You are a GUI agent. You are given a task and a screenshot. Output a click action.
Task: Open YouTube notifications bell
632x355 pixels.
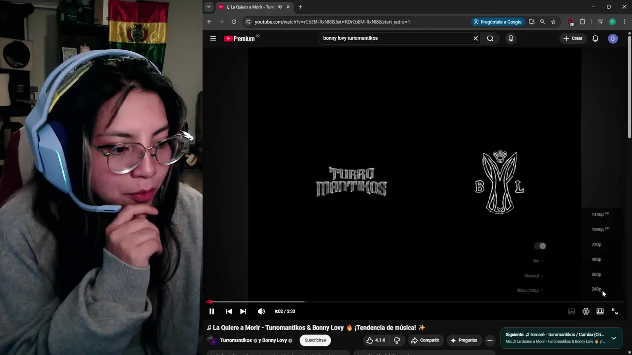(x=595, y=38)
